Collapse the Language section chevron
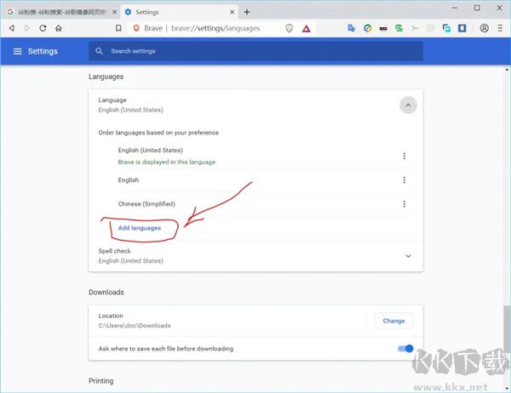This screenshot has width=511, height=393. click(408, 105)
